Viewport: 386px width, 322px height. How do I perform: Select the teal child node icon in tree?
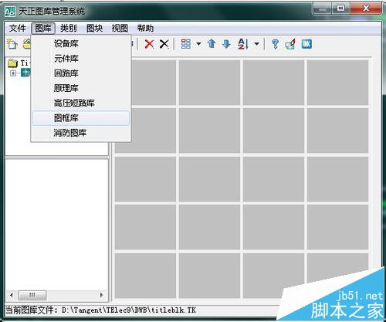(25, 73)
